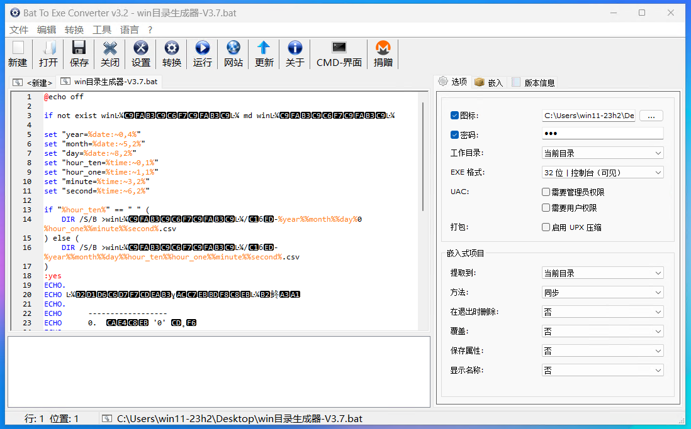This screenshot has width=691, height=429.
Task: Open the EXE 格式 dropdown
Action: [602, 173]
